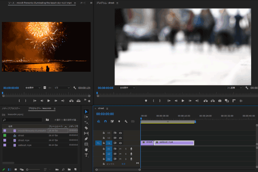Click Automate to Sequence icon

(x=57, y=169)
